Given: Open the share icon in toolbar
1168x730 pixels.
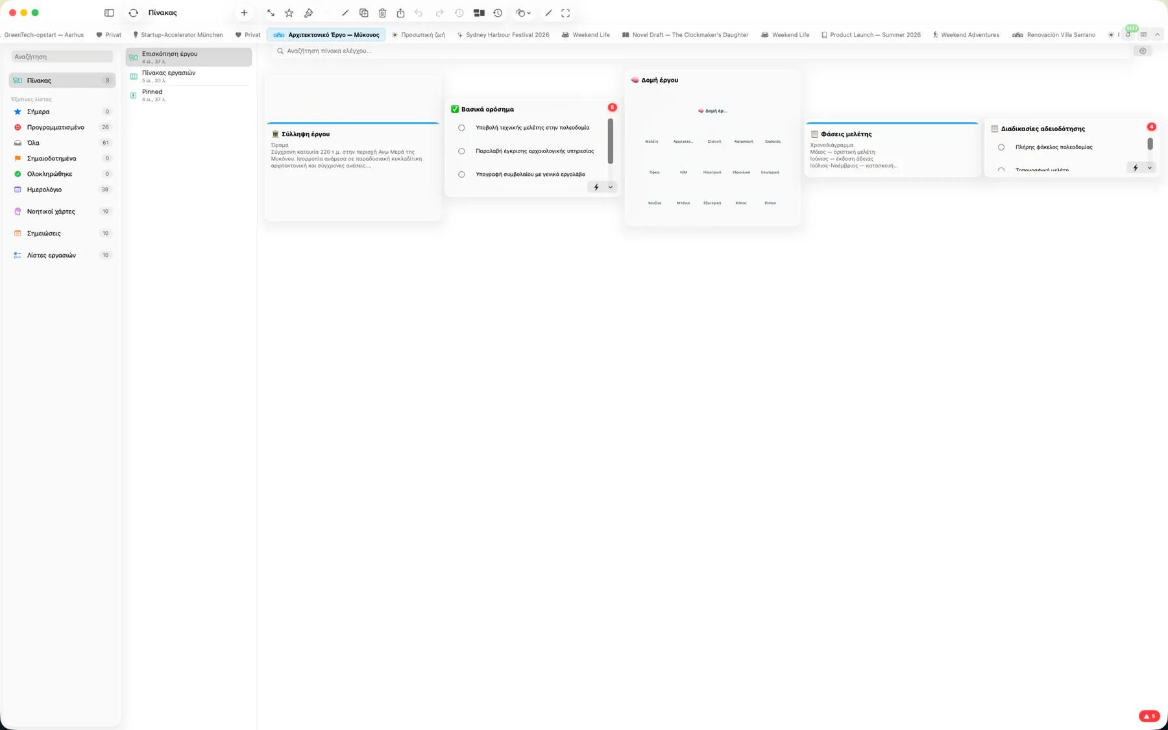Looking at the screenshot, I should [x=401, y=13].
